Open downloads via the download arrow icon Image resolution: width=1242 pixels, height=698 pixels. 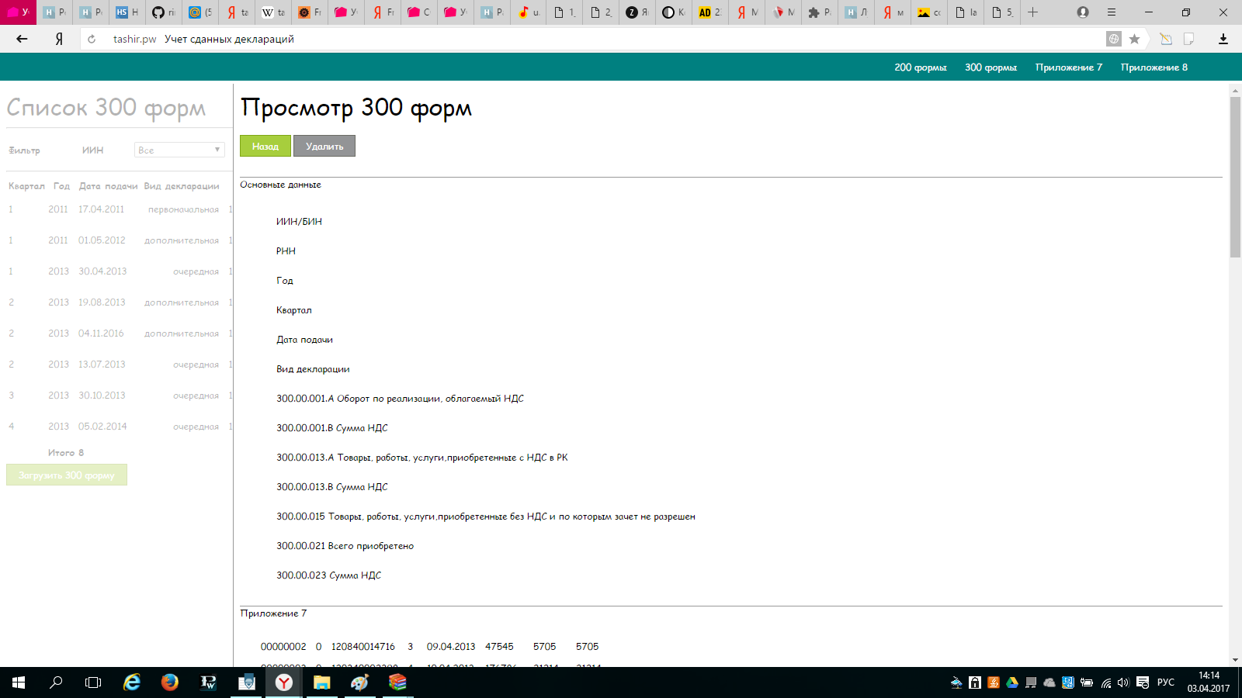click(1224, 38)
